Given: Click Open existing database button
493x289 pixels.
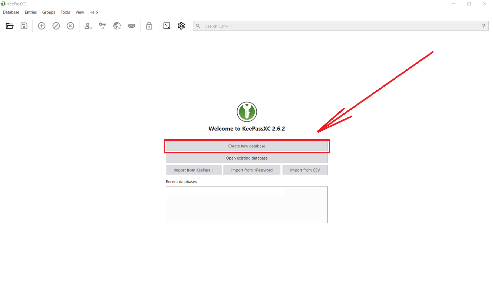Looking at the screenshot, I should pyautogui.click(x=247, y=158).
